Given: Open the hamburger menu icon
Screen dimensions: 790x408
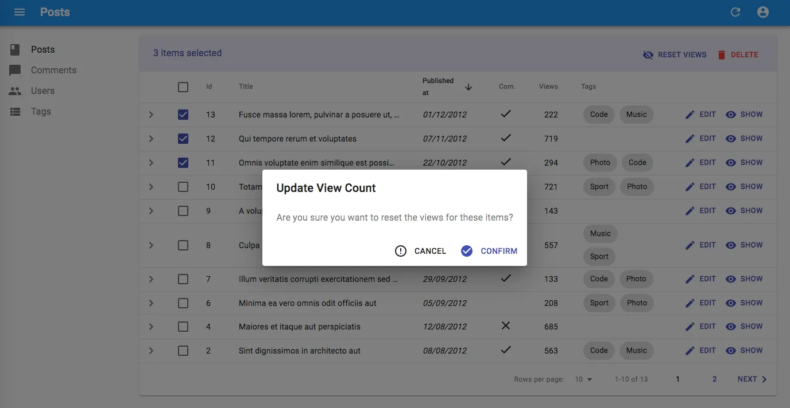Looking at the screenshot, I should pos(20,12).
